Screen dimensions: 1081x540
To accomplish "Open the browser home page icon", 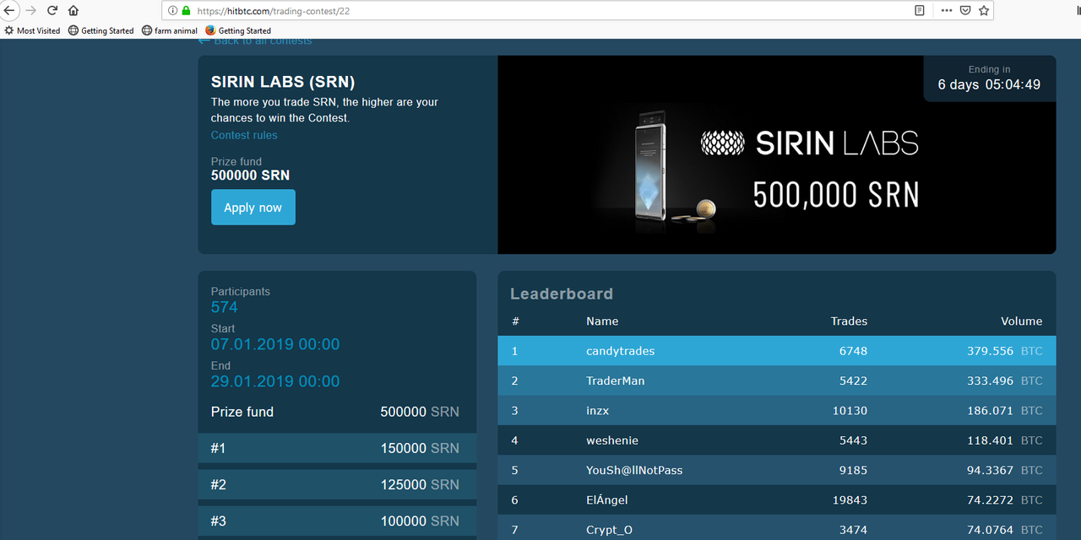I will [x=73, y=11].
